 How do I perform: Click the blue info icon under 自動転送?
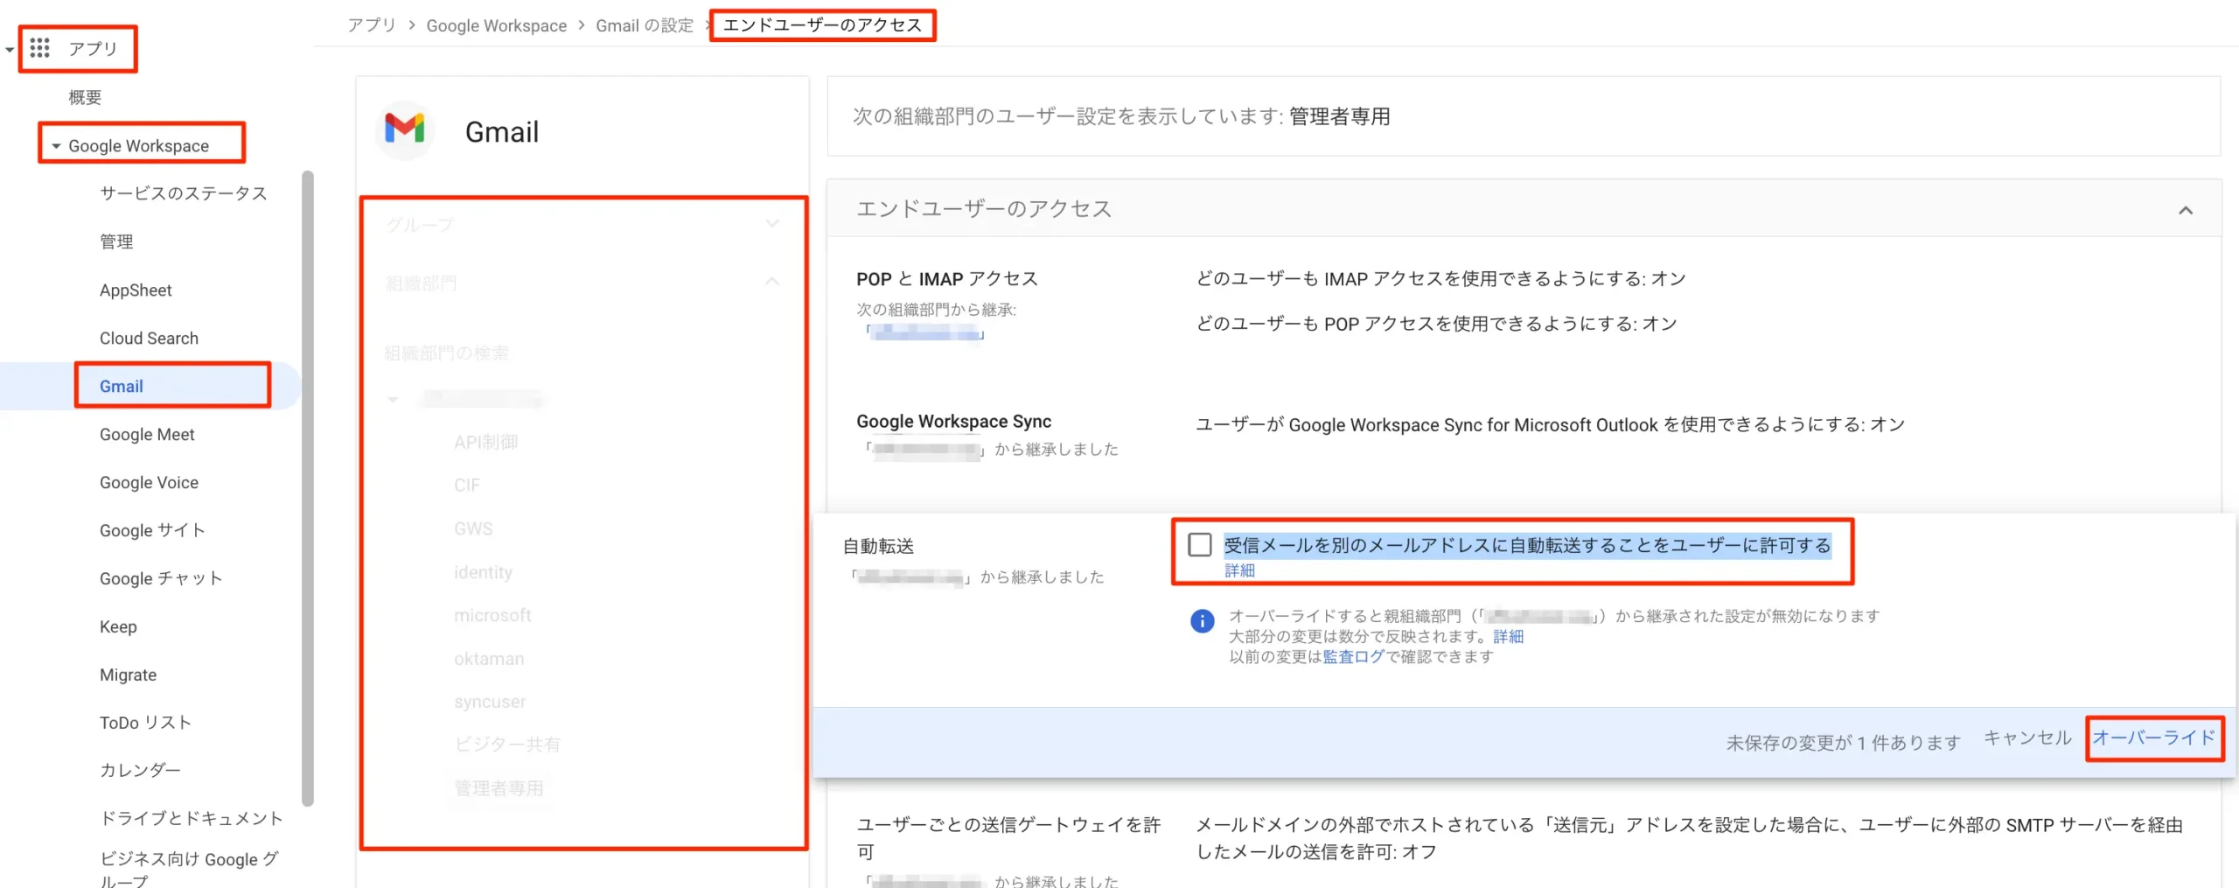point(1202,620)
